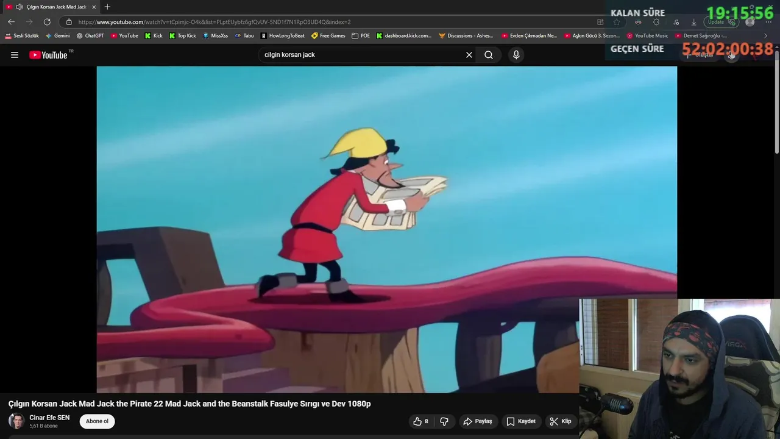Open the Kick bookmark

(x=154, y=36)
